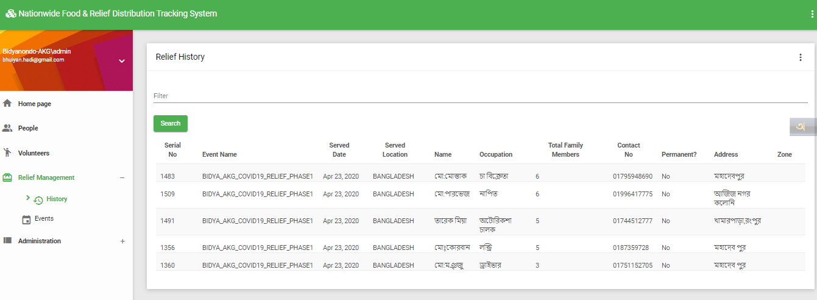The image size is (817, 300).
Task: Click into the Filter input field
Action: [480, 96]
